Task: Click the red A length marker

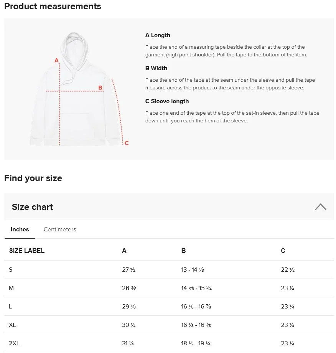Action: 56,60
